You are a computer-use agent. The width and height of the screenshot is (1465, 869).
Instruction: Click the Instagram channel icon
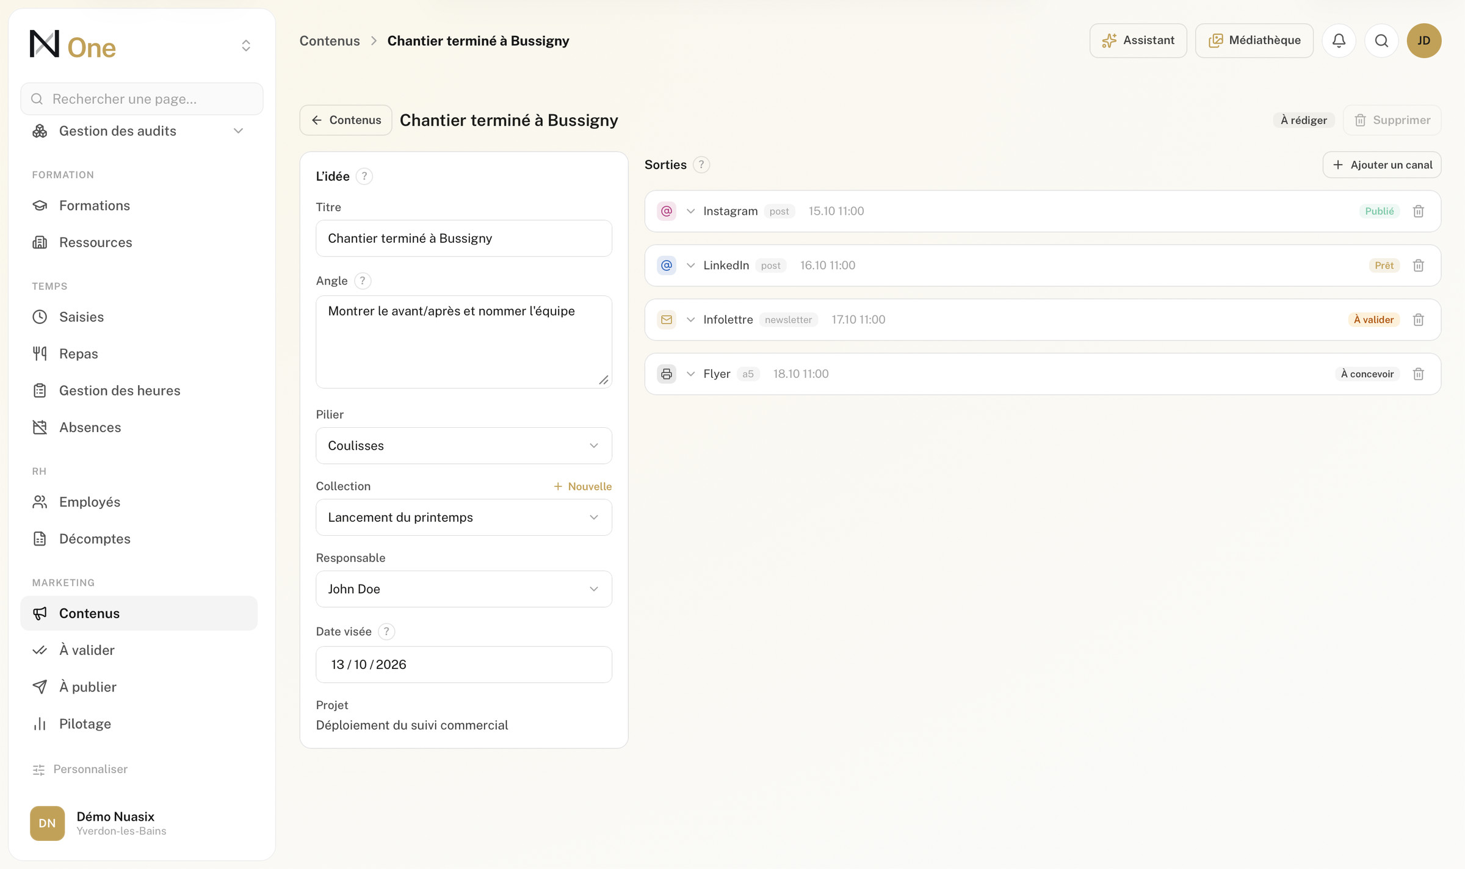click(667, 211)
